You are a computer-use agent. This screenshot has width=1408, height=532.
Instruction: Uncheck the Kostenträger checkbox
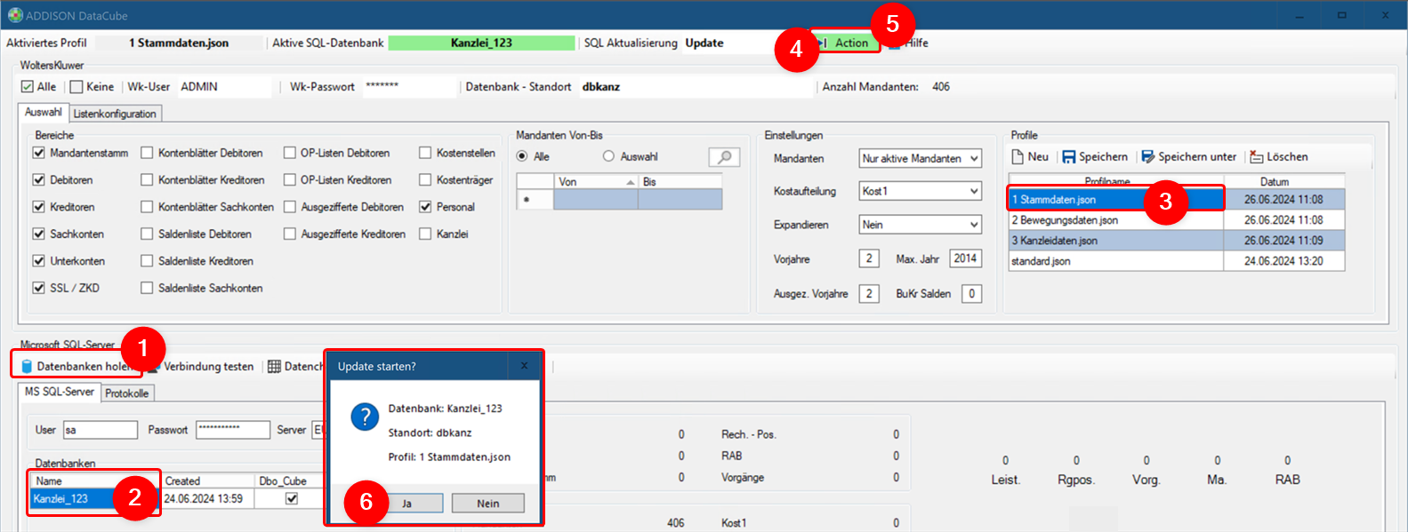coord(425,179)
